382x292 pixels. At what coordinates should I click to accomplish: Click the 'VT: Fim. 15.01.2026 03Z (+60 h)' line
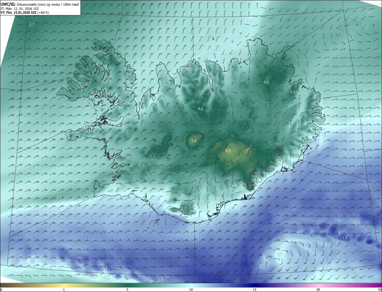click(24, 13)
